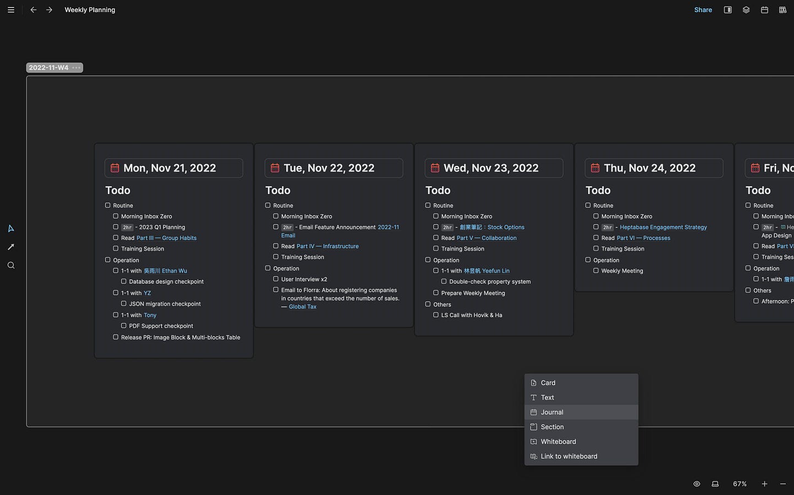The image size is (794, 495).
Task: Click the Tue, Nov 22 calendar icon
Action: point(275,168)
